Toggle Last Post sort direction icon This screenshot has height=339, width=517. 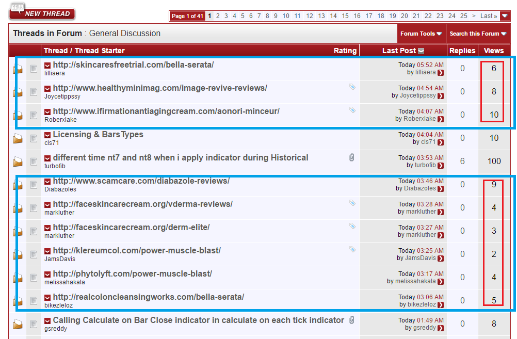pos(421,51)
